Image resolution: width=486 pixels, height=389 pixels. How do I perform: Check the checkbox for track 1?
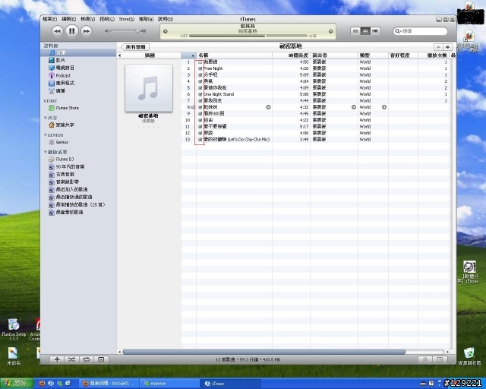click(200, 62)
